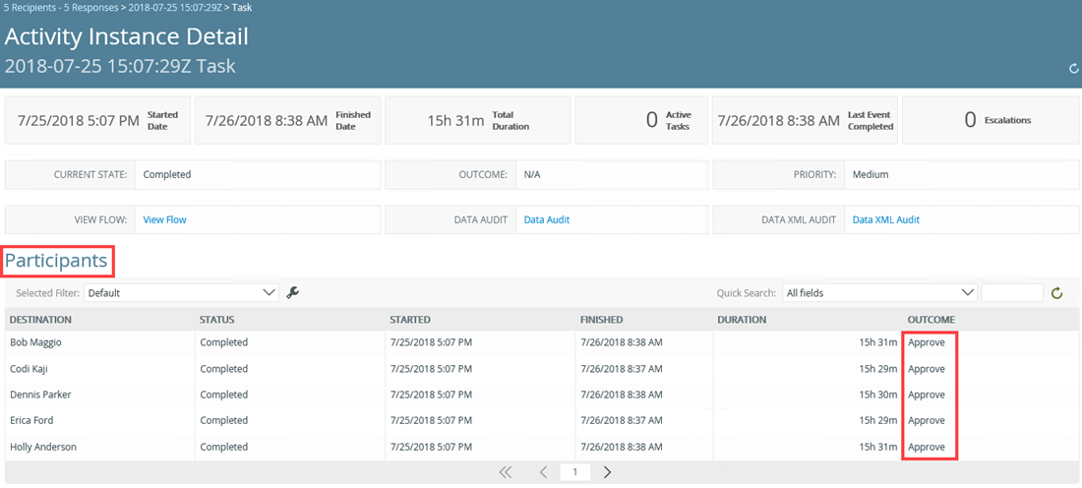1082x488 pixels.
Task: Navigate to 5 Recipients - 5 Responses breadcrumb
Action: click(x=62, y=7)
